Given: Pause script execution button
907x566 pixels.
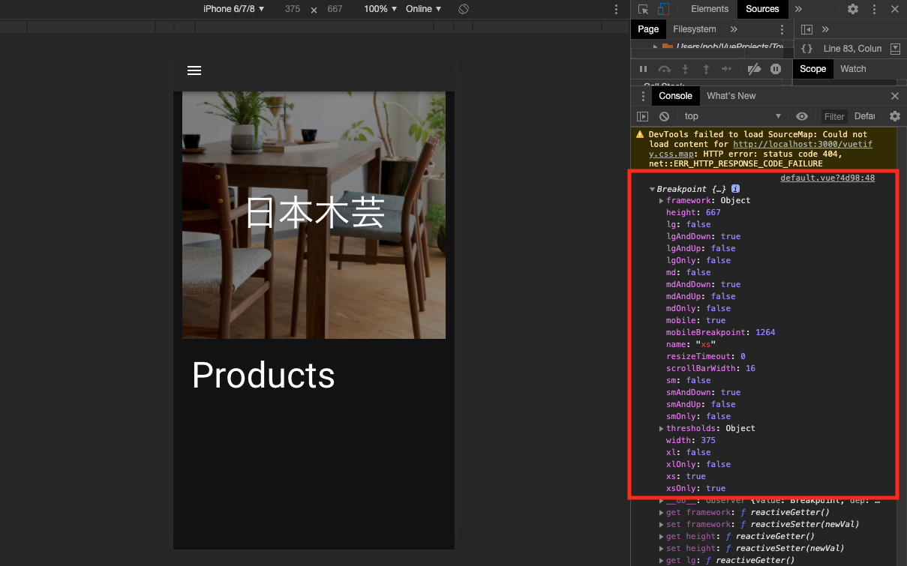Looking at the screenshot, I should [643, 69].
